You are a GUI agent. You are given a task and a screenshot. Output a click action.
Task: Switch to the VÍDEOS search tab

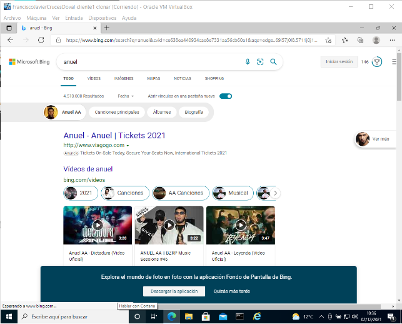click(94, 79)
